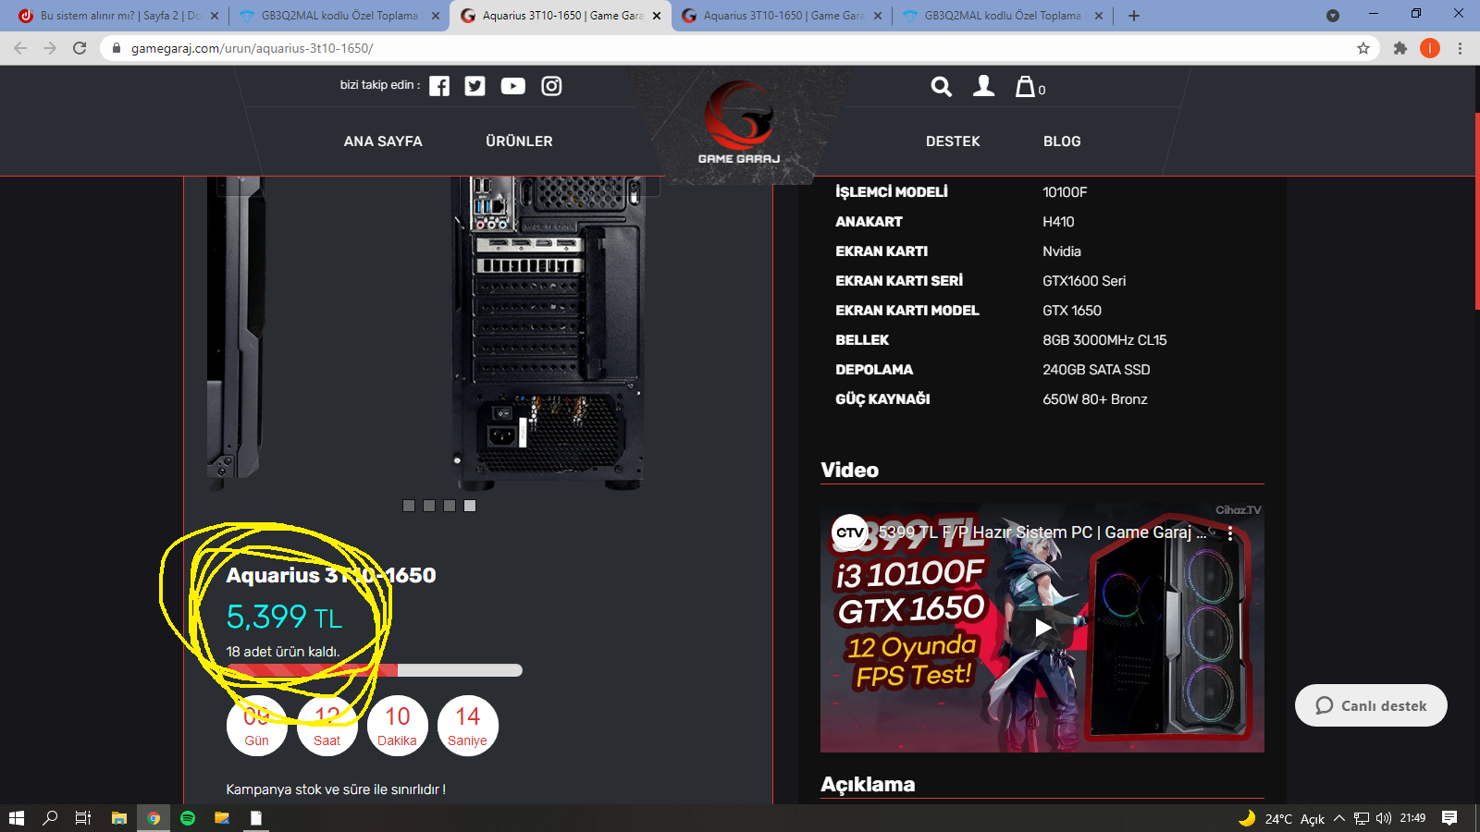Image resolution: width=1480 pixels, height=832 pixels.
Task: Click the Video section heading
Action: tap(849, 470)
